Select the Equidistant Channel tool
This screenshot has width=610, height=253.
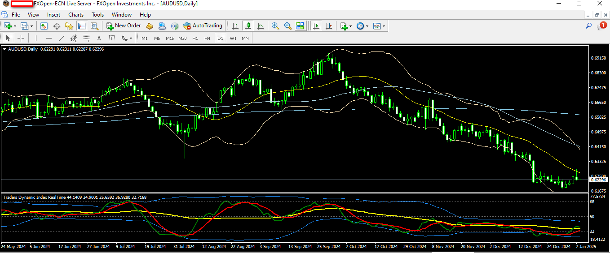[74, 38]
